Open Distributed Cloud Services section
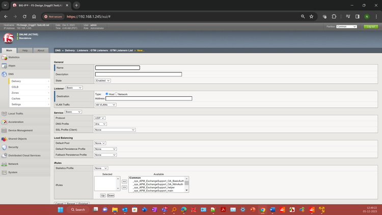Screen dimensions: 382x215 tap(24, 155)
